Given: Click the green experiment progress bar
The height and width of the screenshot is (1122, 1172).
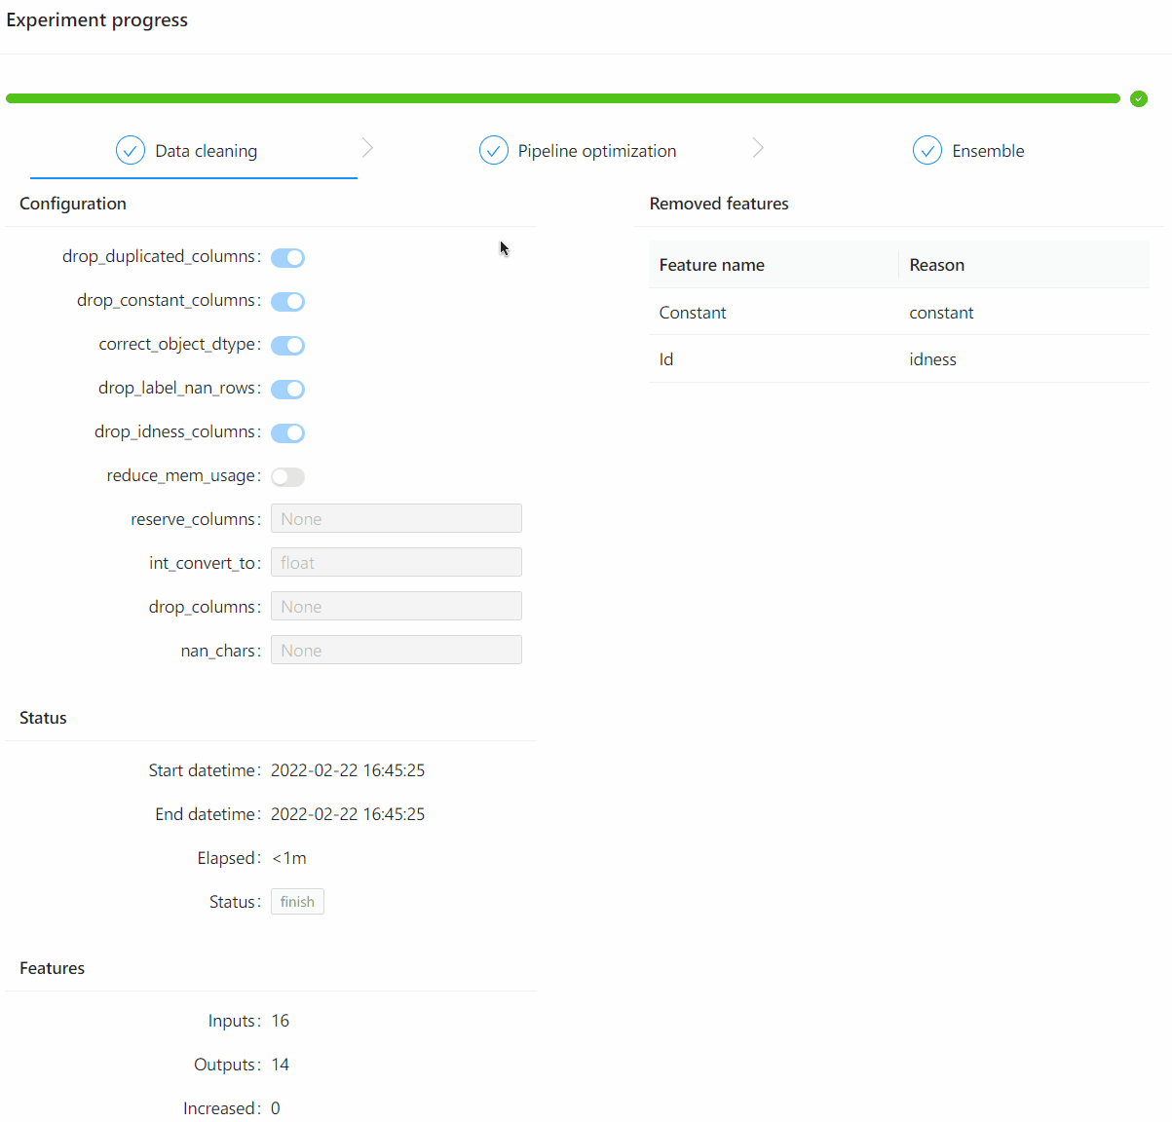Looking at the screenshot, I should point(562,98).
